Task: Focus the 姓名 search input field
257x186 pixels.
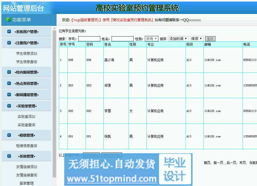Action: (x=123, y=39)
